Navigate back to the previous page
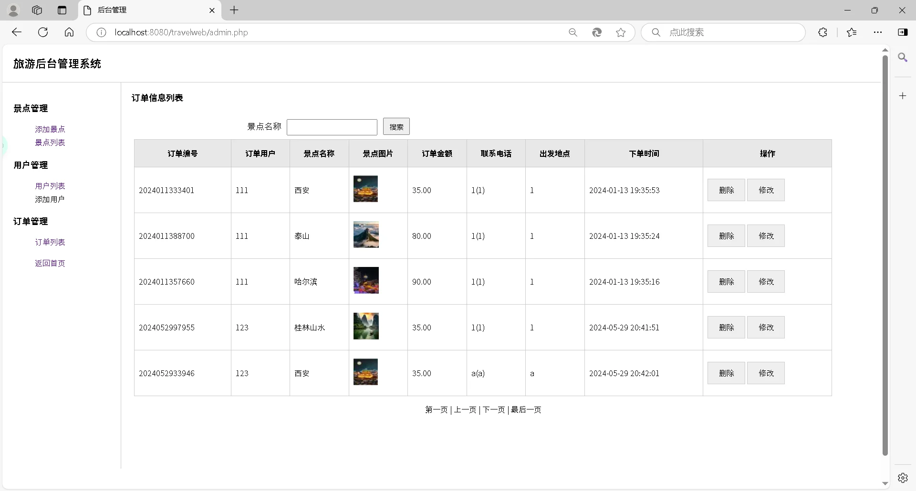The width and height of the screenshot is (916, 491). 17,32
